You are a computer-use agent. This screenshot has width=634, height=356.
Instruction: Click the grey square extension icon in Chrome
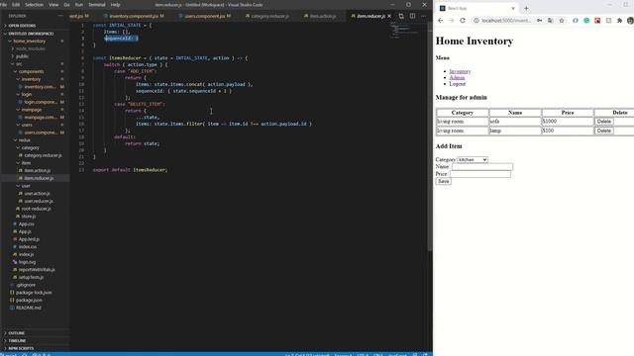[x=608, y=21]
